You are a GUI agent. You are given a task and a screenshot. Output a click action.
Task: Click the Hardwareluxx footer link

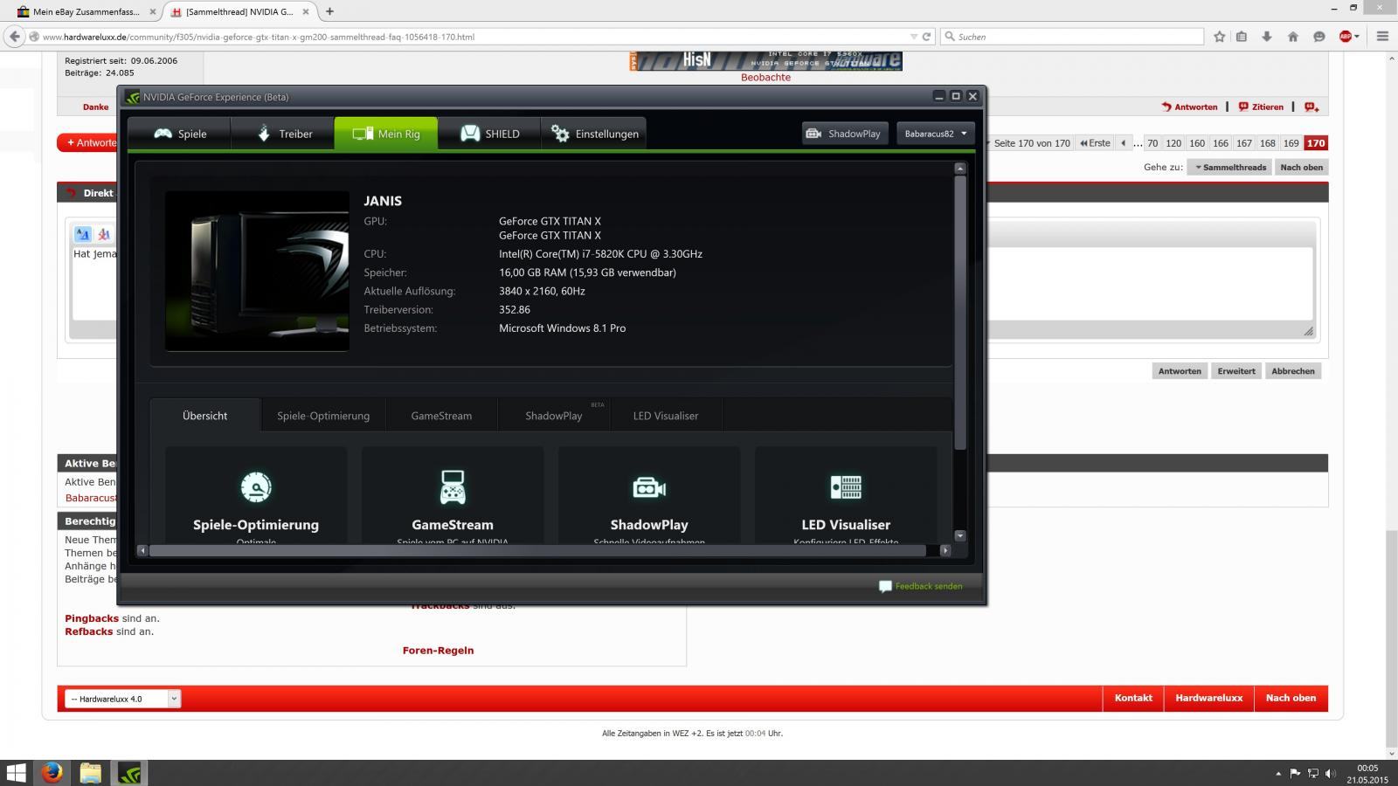(x=1208, y=698)
